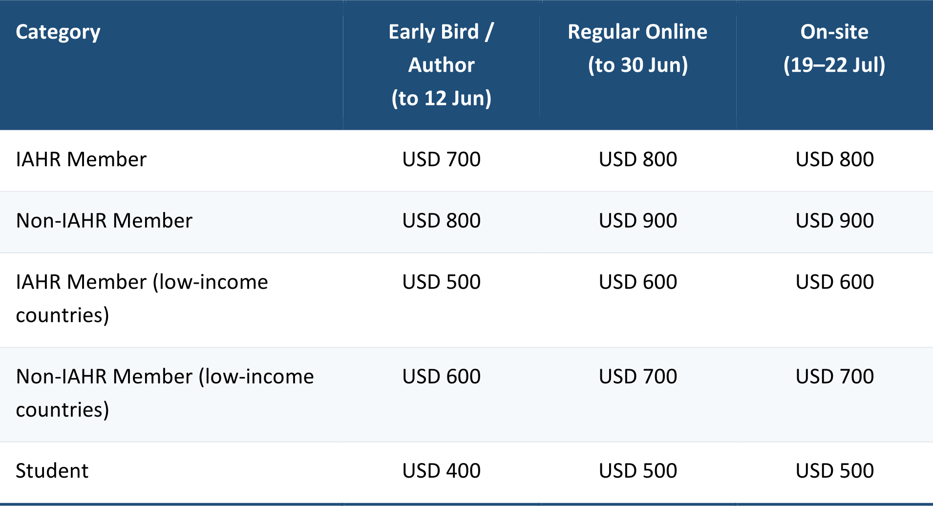
Task: Select the Early Bird / Author header
Action: 442,65
